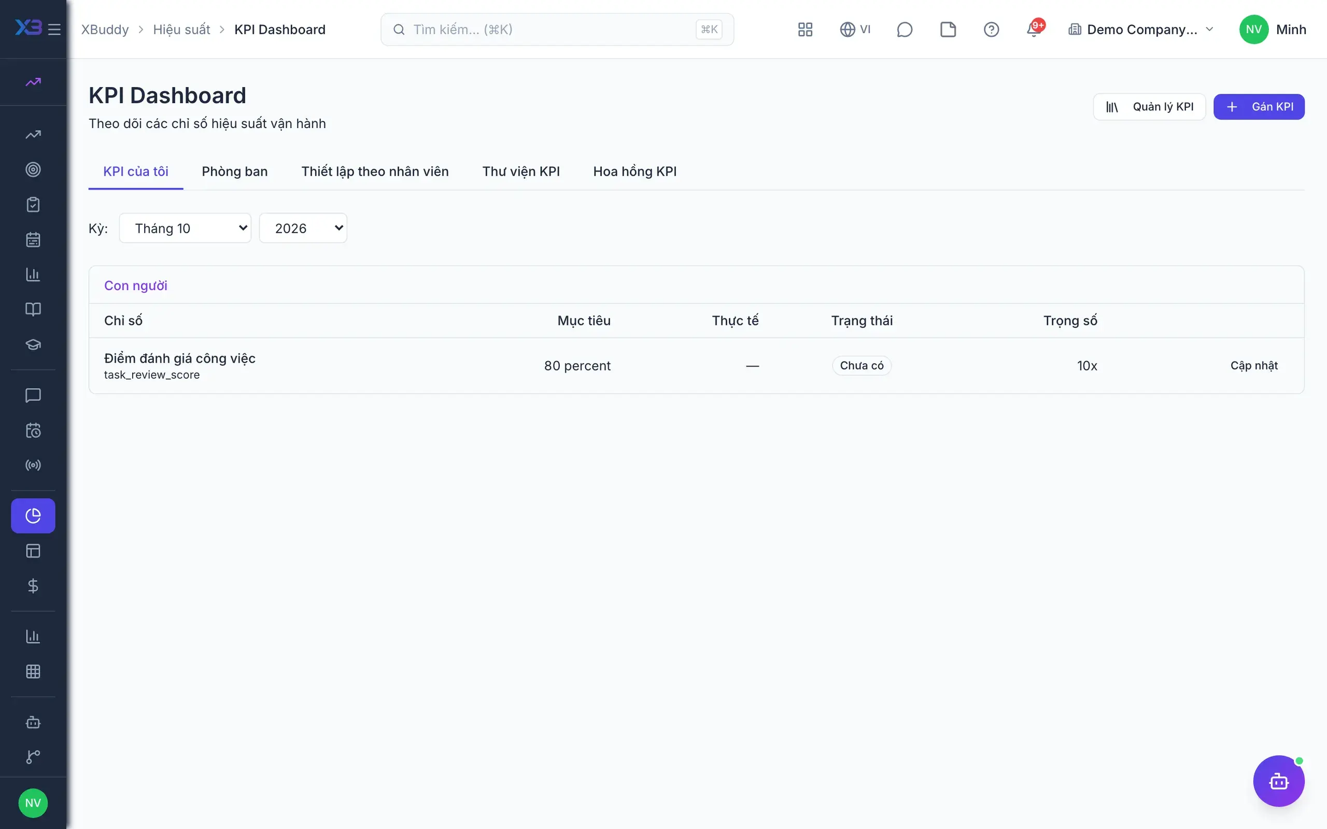Viewport: 1327px width, 829px height.
Task: Switch language with the VI globe selector
Action: click(855, 30)
